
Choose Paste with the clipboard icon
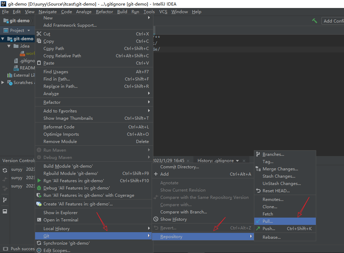click(x=49, y=63)
